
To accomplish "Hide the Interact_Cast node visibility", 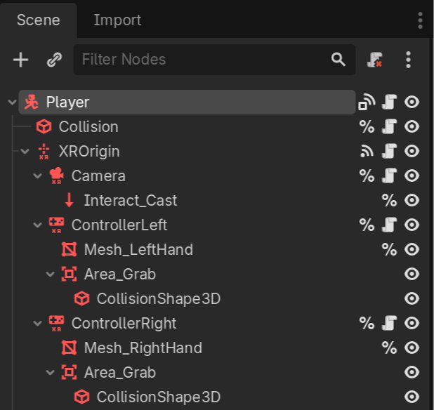I will tap(412, 201).
